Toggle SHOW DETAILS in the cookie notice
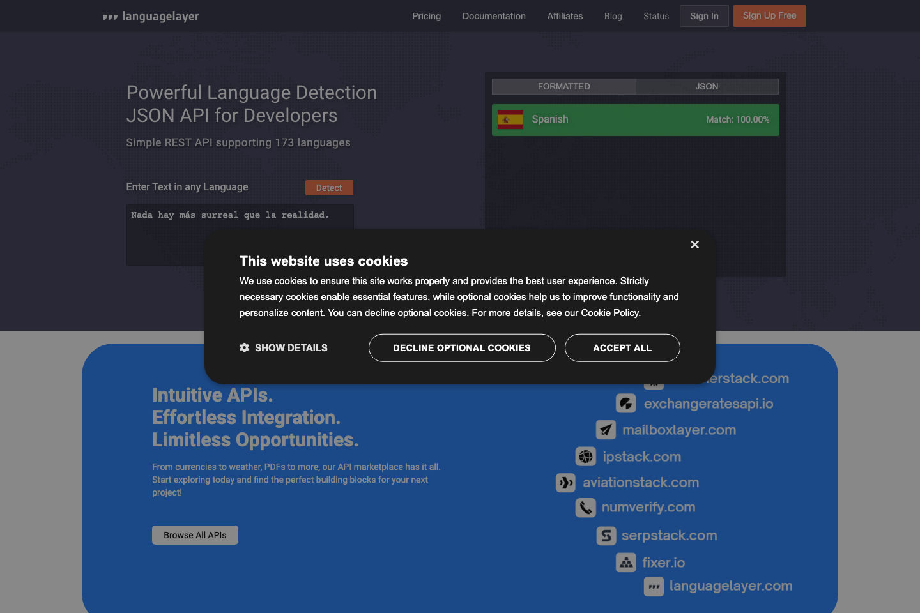This screenshot has width=920, height=613. click(x=291, y=347)
